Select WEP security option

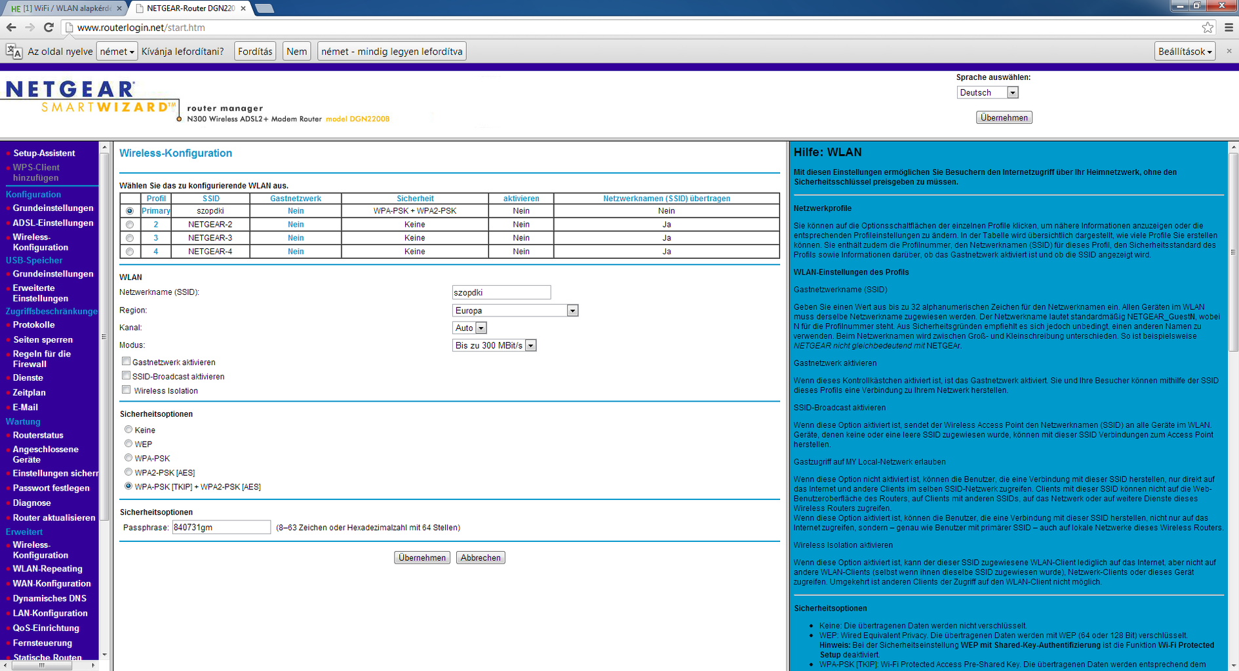pos(128,444)
